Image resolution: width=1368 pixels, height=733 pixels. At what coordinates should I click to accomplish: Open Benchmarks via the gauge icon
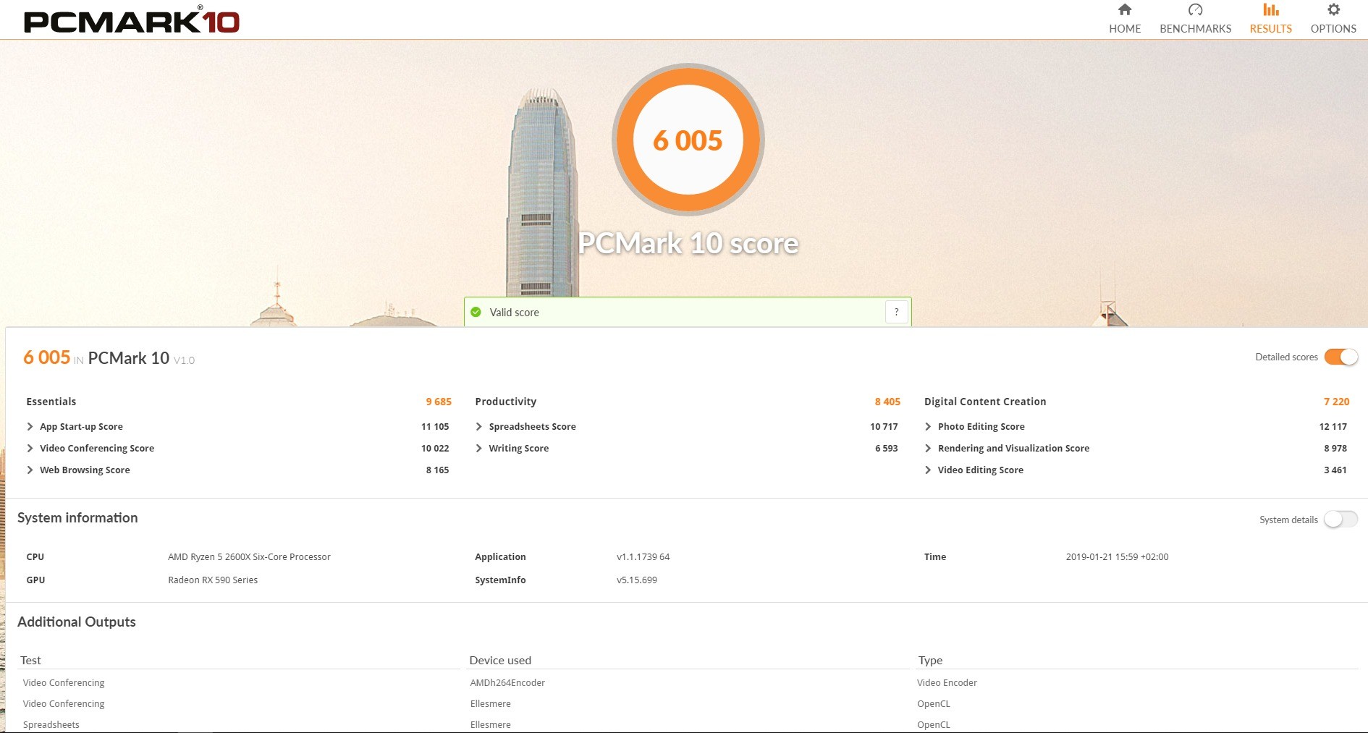click(x=1195, y=9)
